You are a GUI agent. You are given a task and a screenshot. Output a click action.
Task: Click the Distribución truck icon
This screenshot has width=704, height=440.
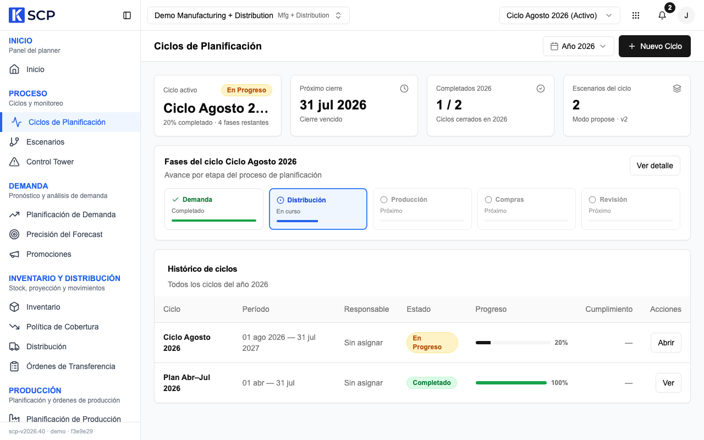(x=14, y=346)
